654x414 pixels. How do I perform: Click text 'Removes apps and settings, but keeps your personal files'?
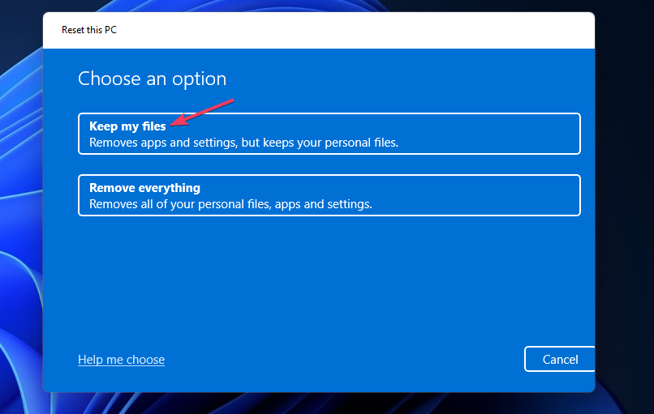(x=243, y=143)
